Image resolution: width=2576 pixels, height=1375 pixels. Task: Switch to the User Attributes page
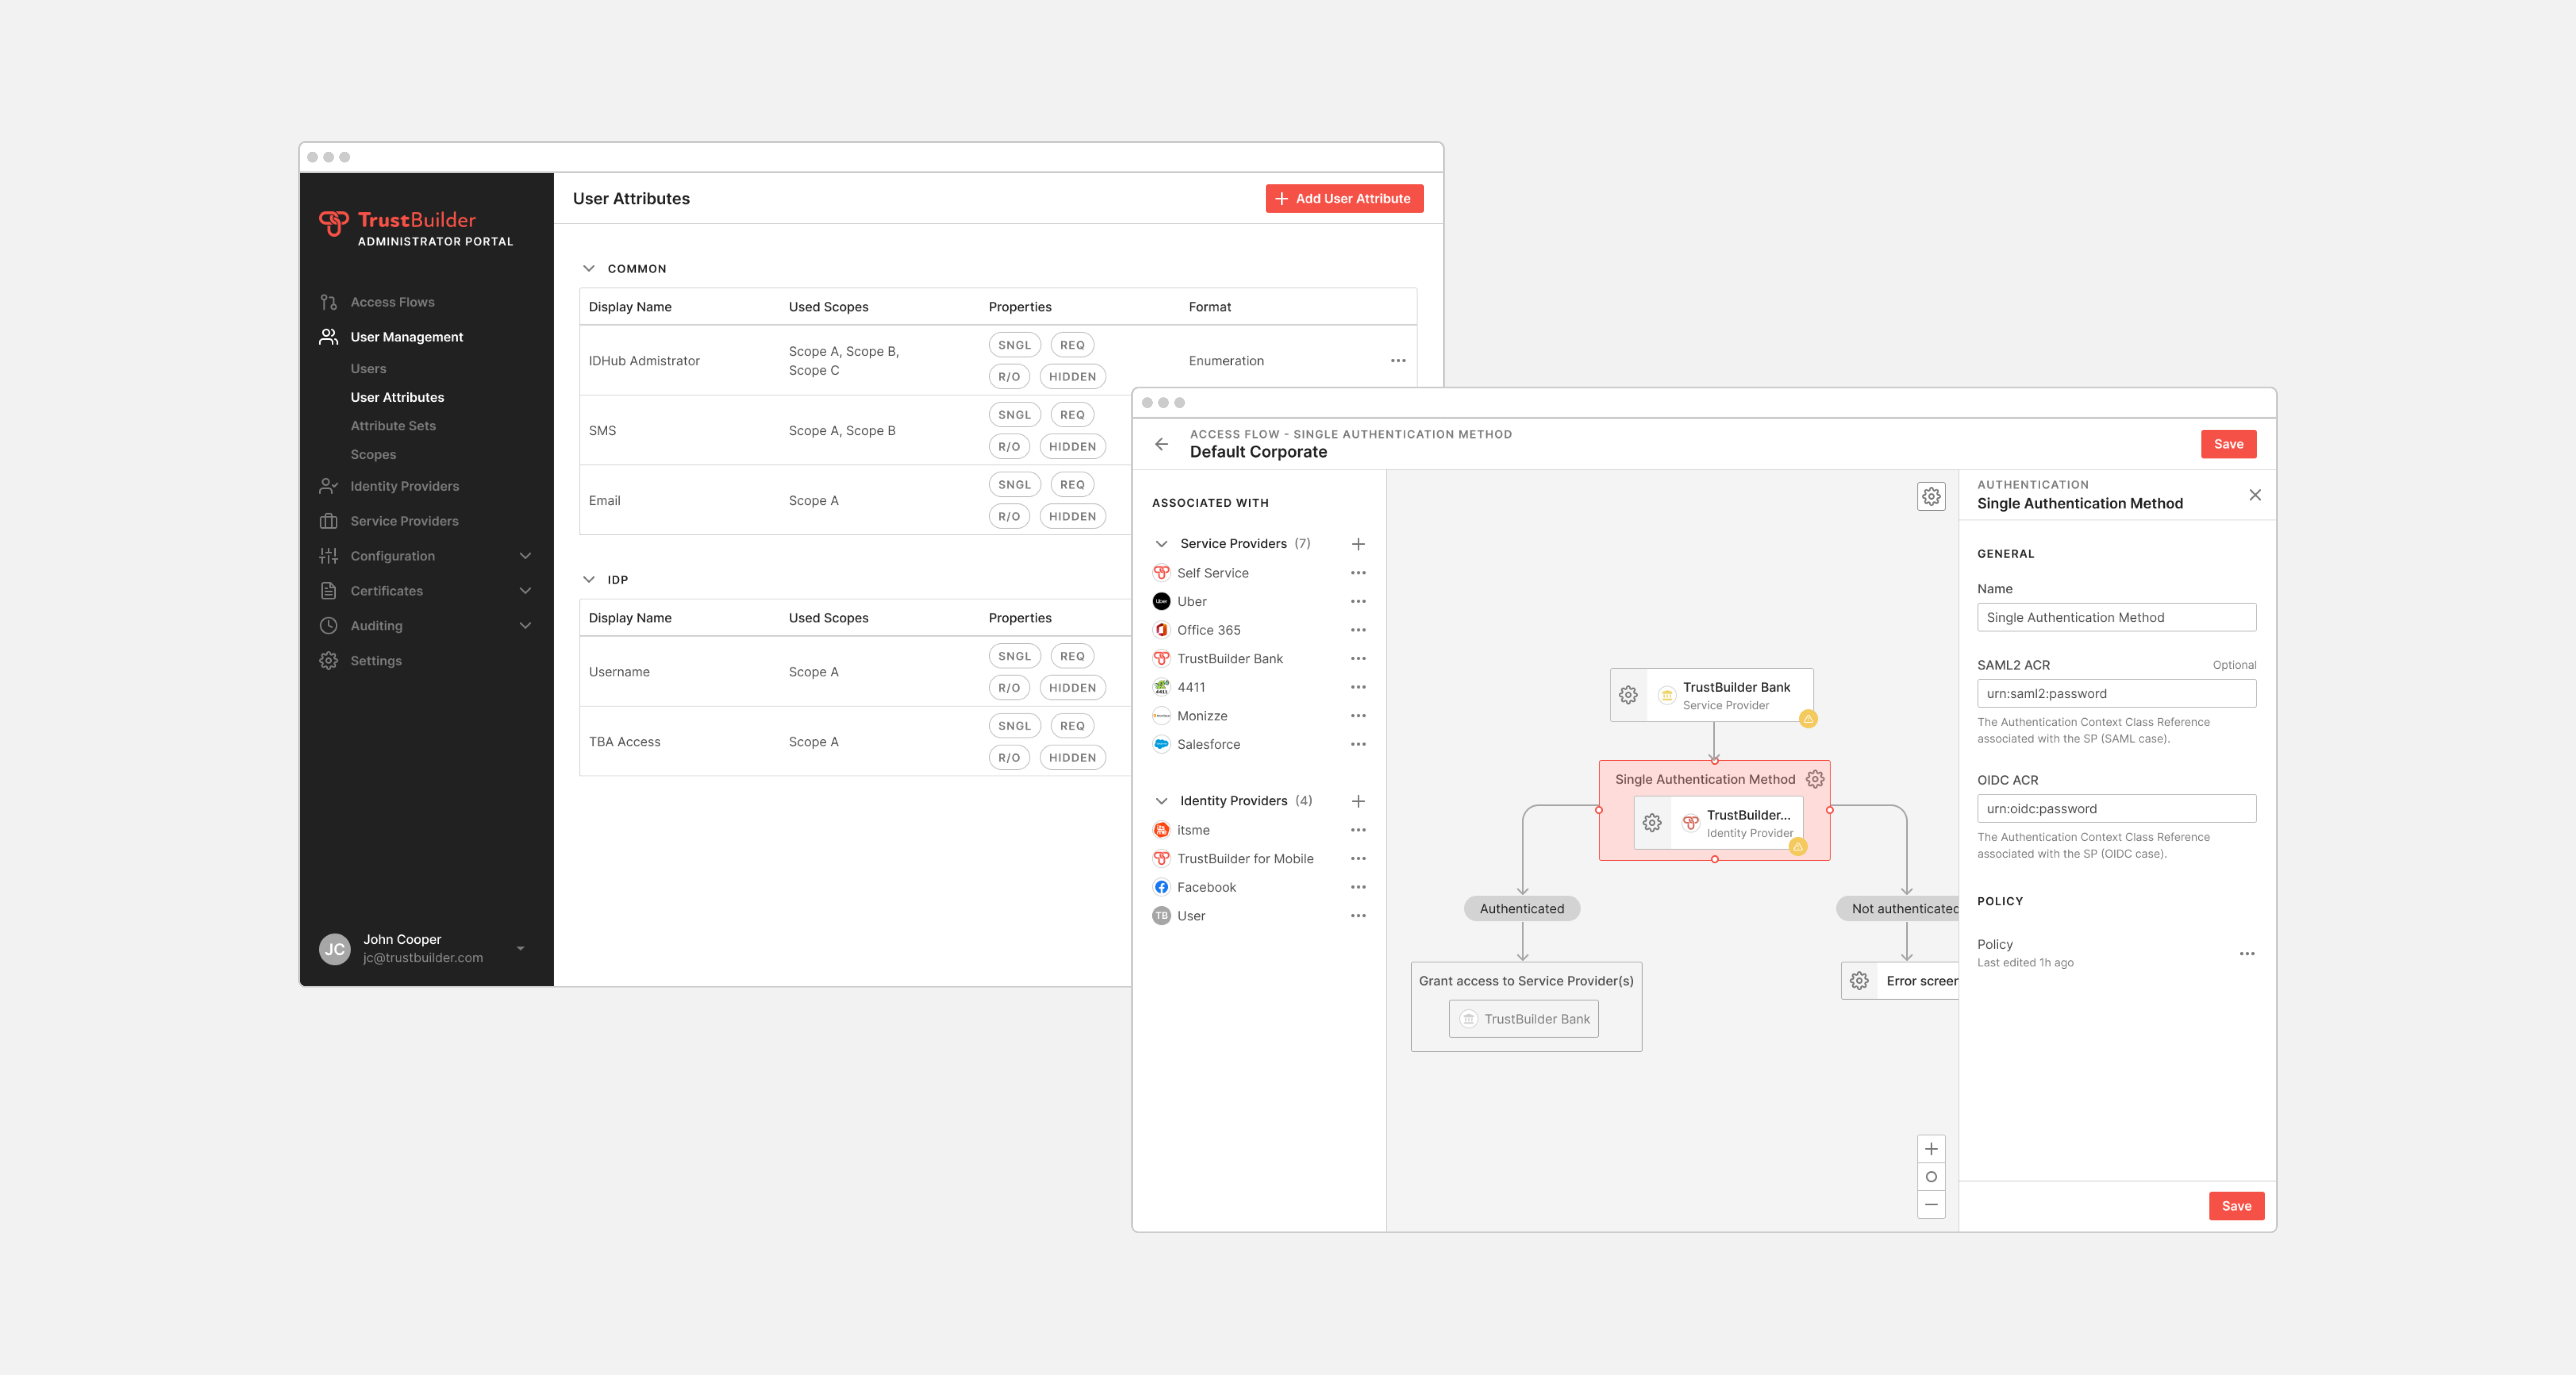(397, 397)
